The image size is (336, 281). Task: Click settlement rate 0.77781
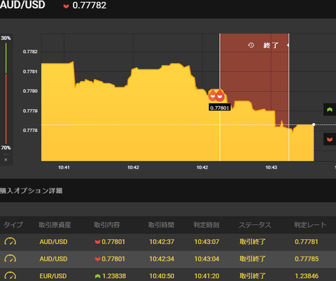307,242
